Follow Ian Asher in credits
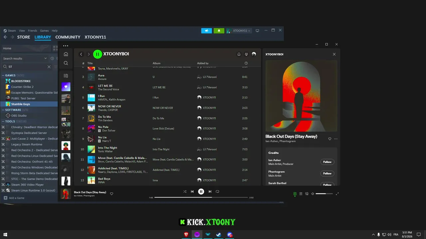The height and width of the screenshot is (239, 426). pos(327,162)
